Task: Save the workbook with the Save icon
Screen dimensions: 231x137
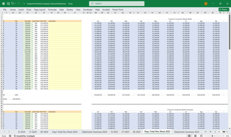Action: (x=8, y=3)
